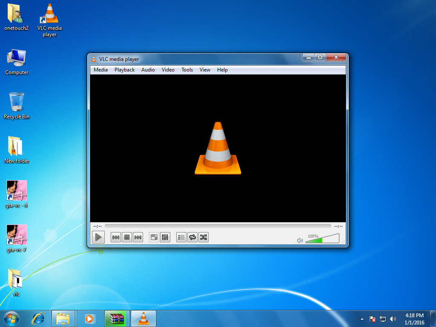Click VLC taskbar button

point(143,318)
